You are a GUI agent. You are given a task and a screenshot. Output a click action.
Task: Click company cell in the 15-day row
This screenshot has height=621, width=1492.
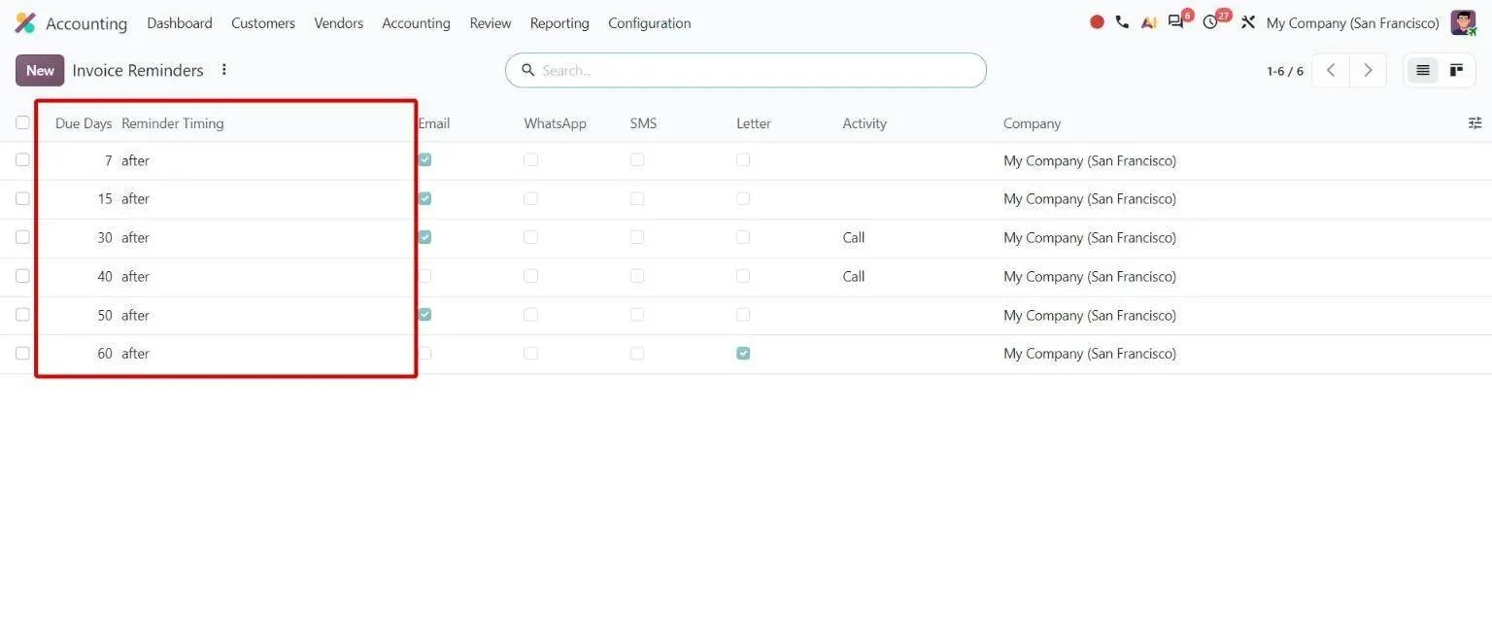[1090, 198]
